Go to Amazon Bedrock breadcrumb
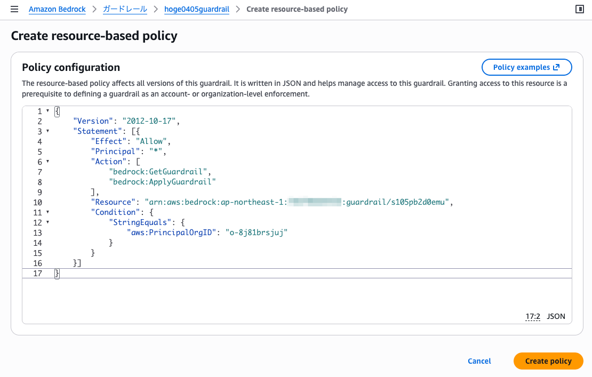Screen dimensions: 592x377 (57, 10)
